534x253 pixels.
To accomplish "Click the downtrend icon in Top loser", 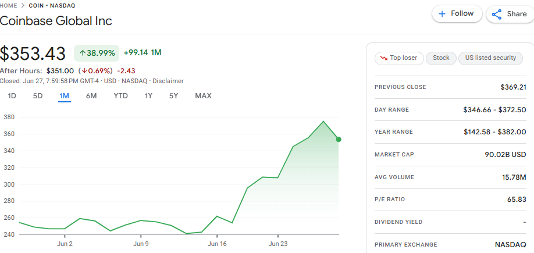I will 384,58.
